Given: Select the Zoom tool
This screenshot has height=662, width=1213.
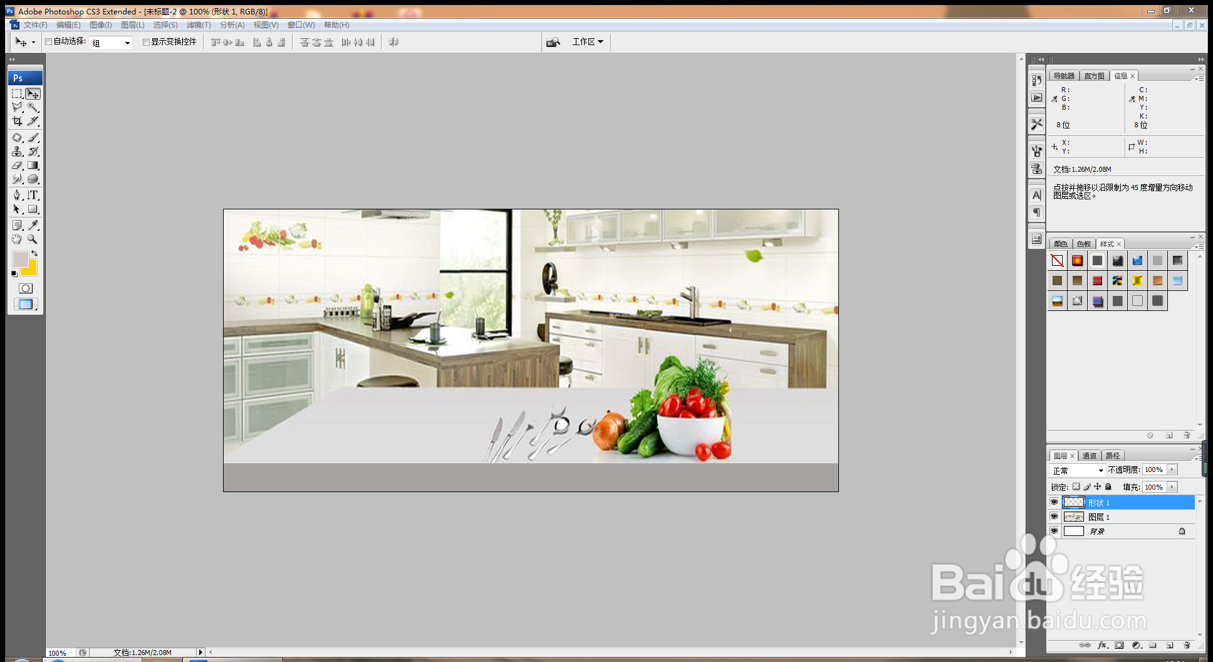Looking at the screenshot, I should pyautogui.click(x=33, y=239).
